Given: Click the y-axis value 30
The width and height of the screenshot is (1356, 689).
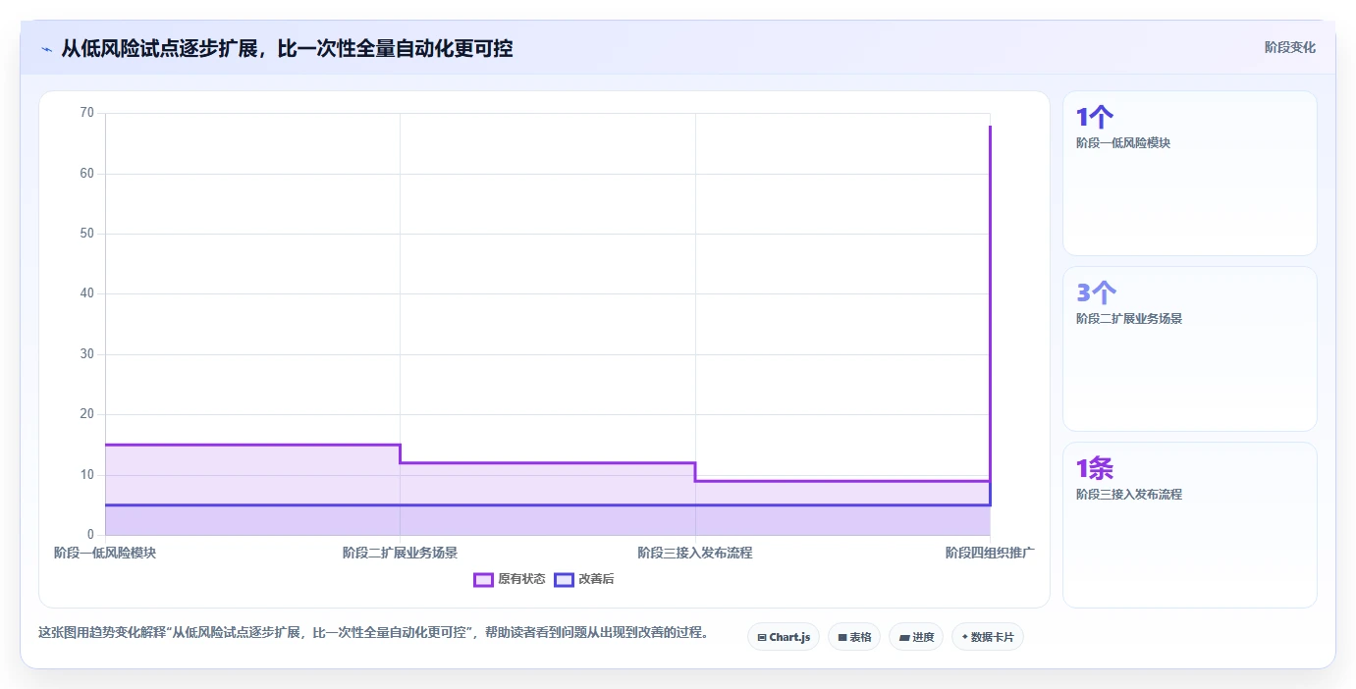Looking at the screenshot, I should (87, 354).
